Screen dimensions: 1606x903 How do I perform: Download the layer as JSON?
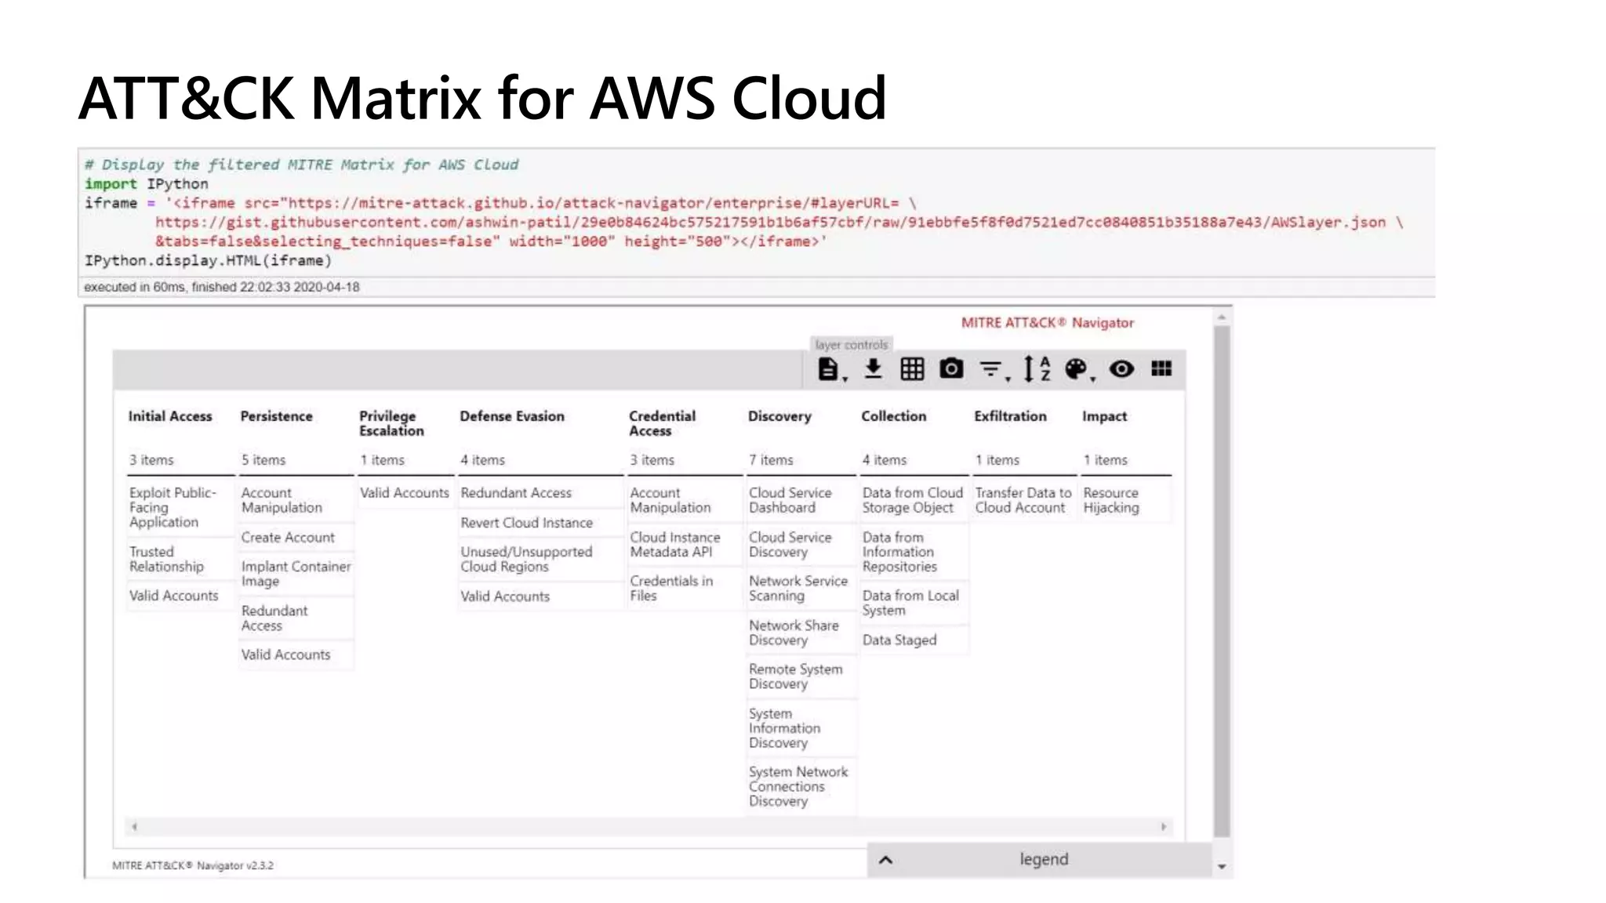(x=873, y=369)
